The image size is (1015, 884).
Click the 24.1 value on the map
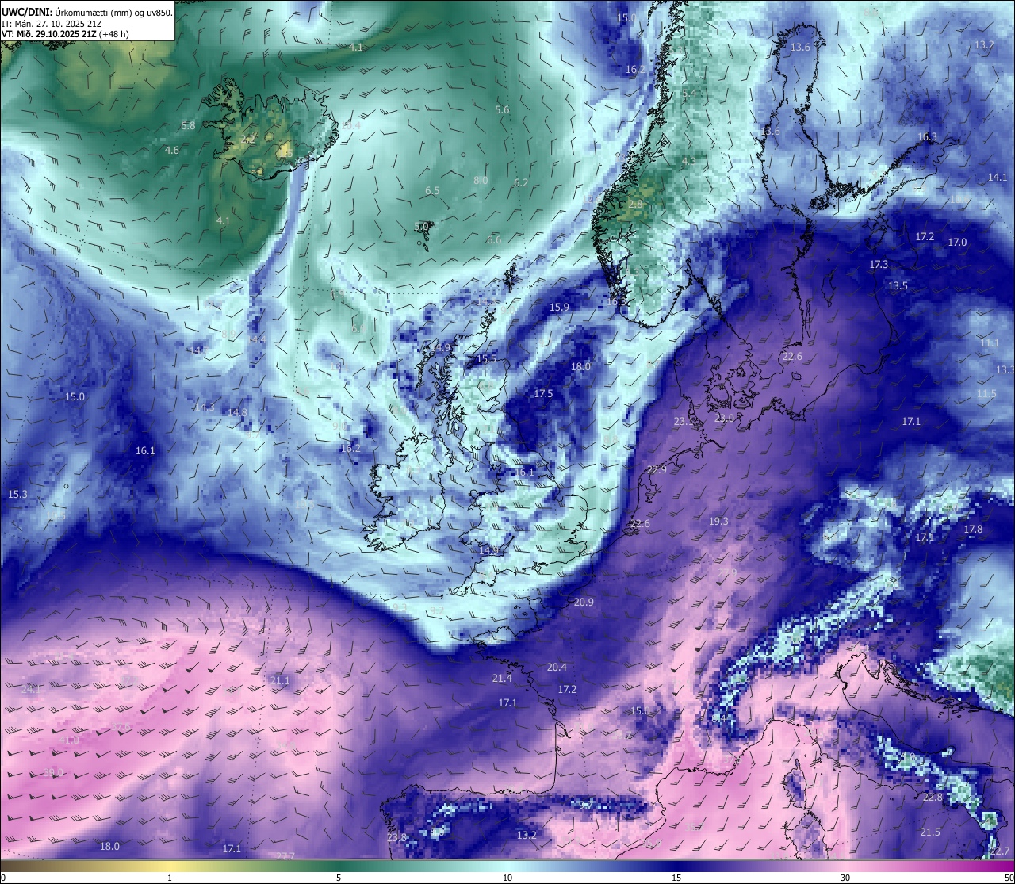(31, 689)
